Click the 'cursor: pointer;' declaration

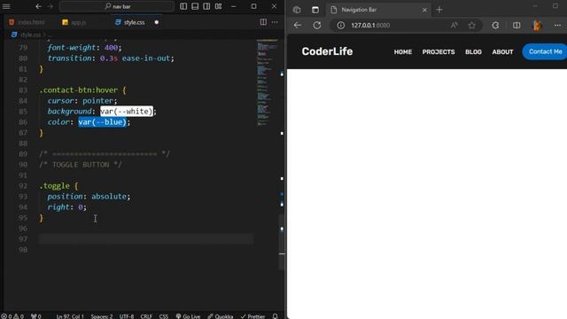(x=82, y=100)
